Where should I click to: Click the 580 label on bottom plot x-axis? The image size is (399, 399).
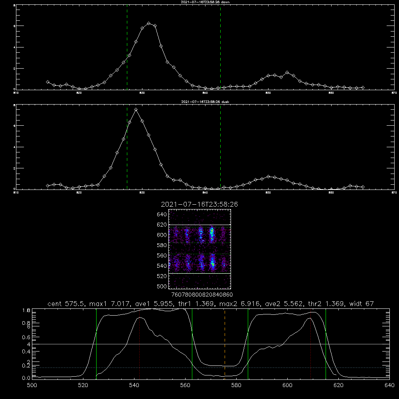point(236,385)
